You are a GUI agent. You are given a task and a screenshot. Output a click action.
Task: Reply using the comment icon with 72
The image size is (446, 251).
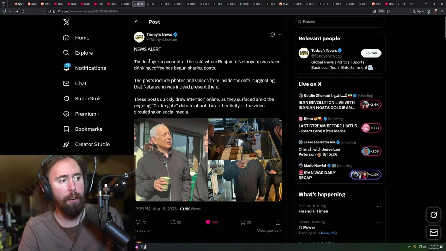[140, 222]
